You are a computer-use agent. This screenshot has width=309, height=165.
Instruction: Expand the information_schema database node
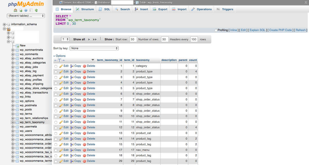point(4,24)
